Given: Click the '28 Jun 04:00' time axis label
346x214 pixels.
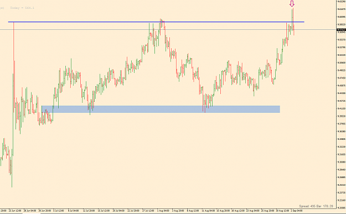Looking at the screenshot, I should (x=30, y=211).
